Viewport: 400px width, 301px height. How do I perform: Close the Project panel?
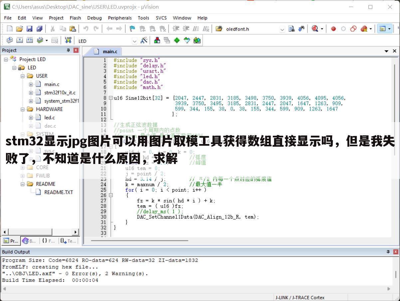click(76, 50)
